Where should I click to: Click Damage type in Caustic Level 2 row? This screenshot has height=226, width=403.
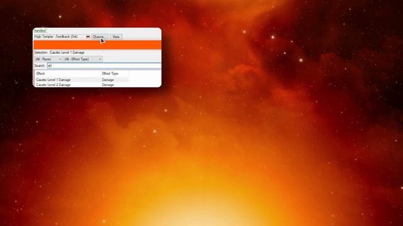pos(108,85)
